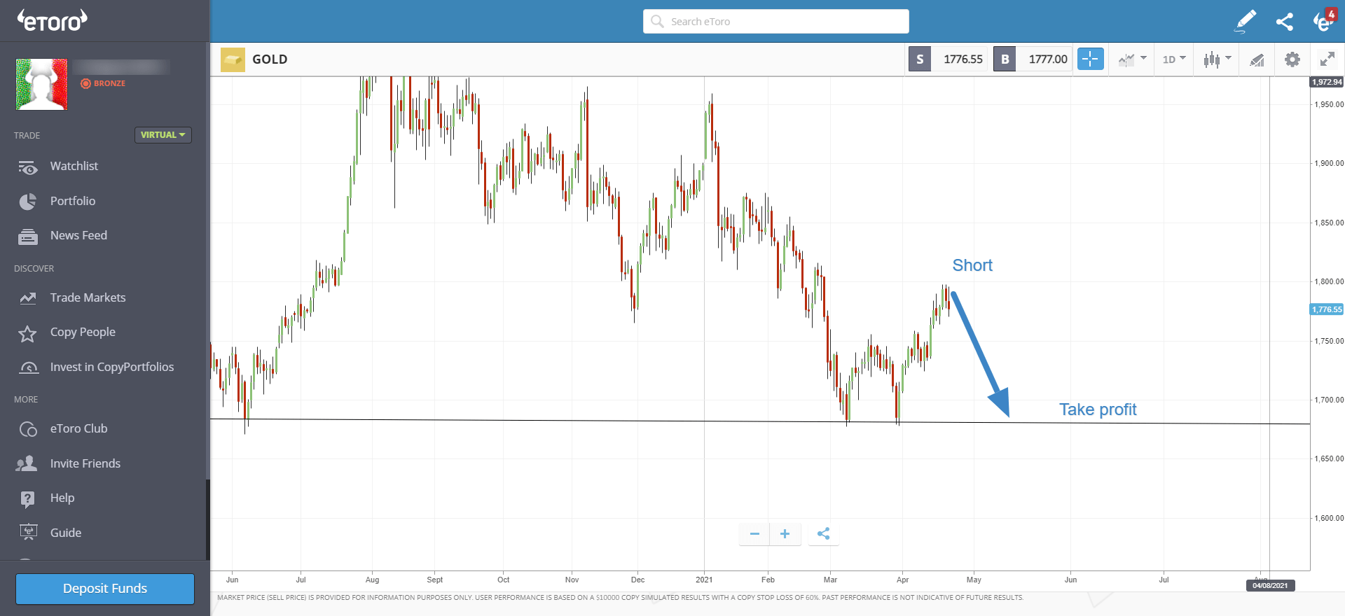This screenshot has width=1345, height=616.
Task: Click the drawing tools pencil icon
Action: (1257, 60)
